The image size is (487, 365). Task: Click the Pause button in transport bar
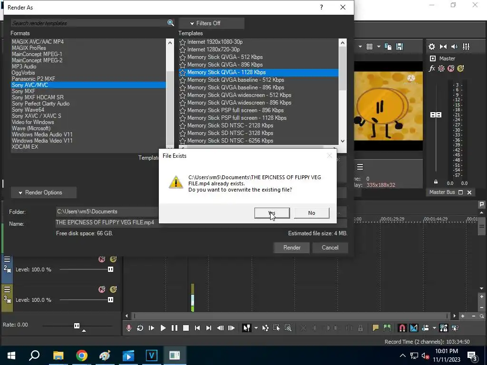pos(175,328)
